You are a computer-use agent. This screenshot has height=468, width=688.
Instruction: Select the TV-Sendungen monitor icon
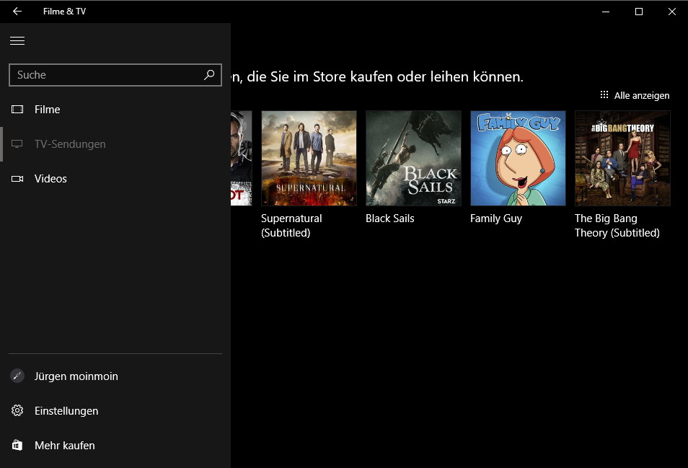click(x=17, y=144)
